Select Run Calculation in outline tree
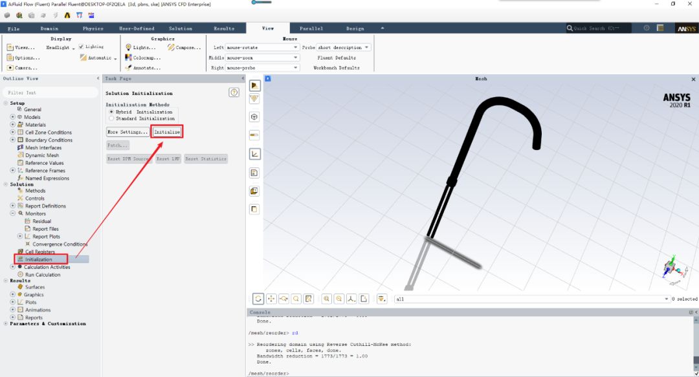This screenshot has height=377, width=699. 42,275
